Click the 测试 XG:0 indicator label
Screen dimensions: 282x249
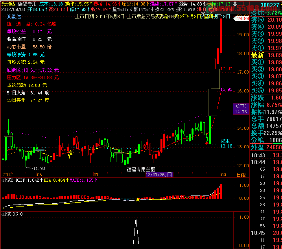[12, 214]
